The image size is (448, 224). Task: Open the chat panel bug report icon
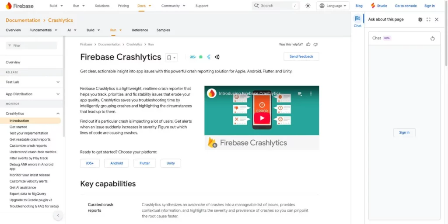(420, 19)
